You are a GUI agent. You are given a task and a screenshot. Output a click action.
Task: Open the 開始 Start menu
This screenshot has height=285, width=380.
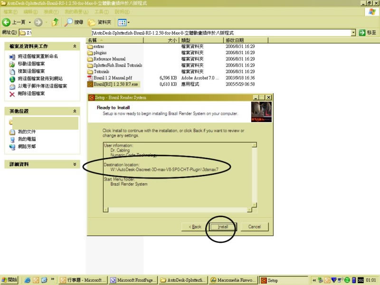pos(9,280)
